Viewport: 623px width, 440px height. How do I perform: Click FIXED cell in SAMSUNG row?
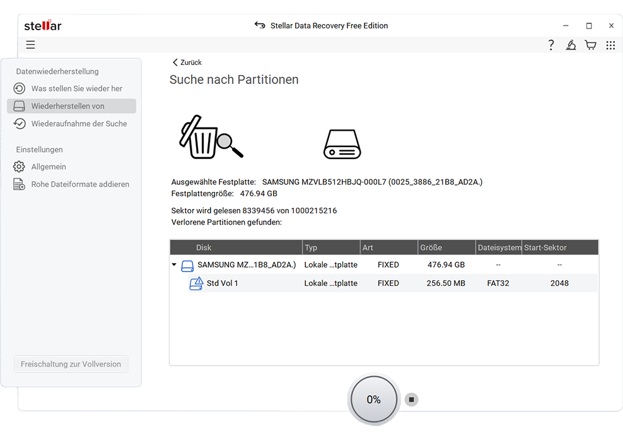388,265
